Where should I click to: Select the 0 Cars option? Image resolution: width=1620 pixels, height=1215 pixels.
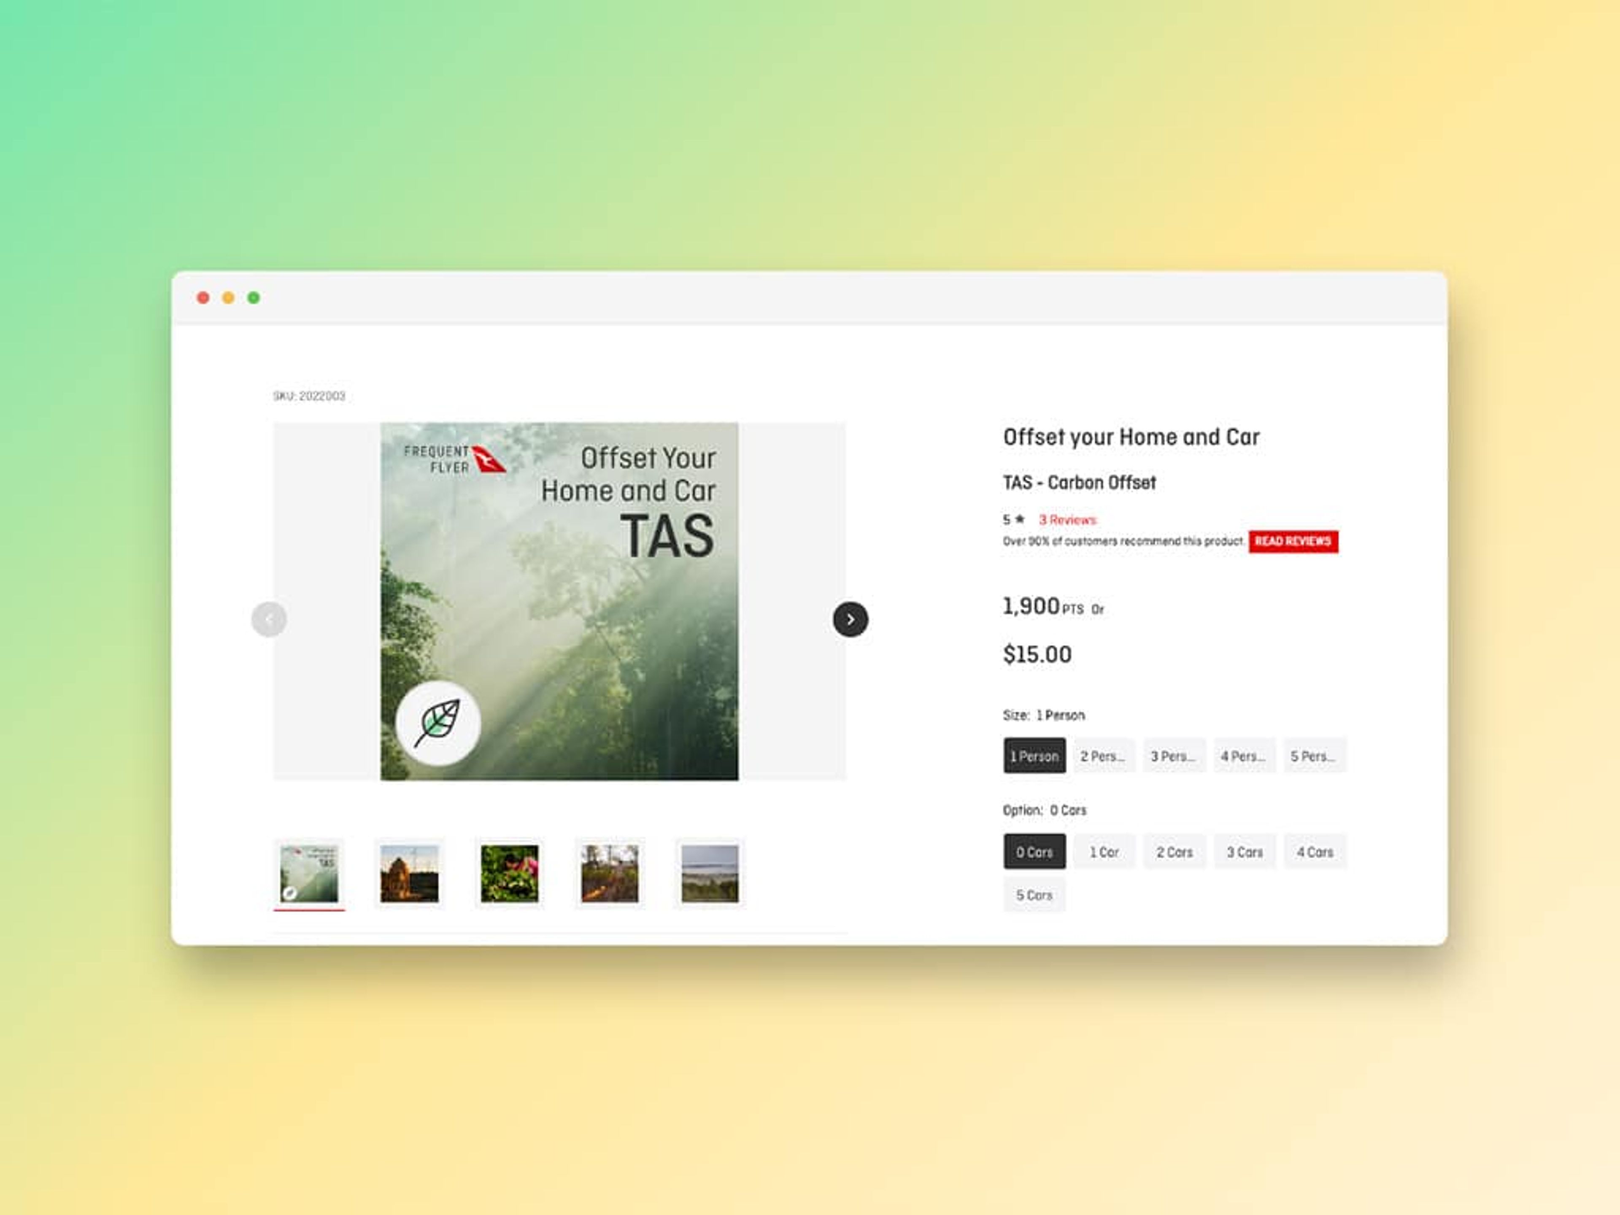pos(1034,852)
